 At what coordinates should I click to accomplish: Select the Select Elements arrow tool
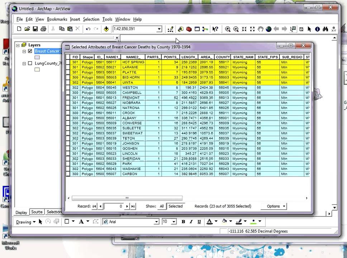point(309,29)
